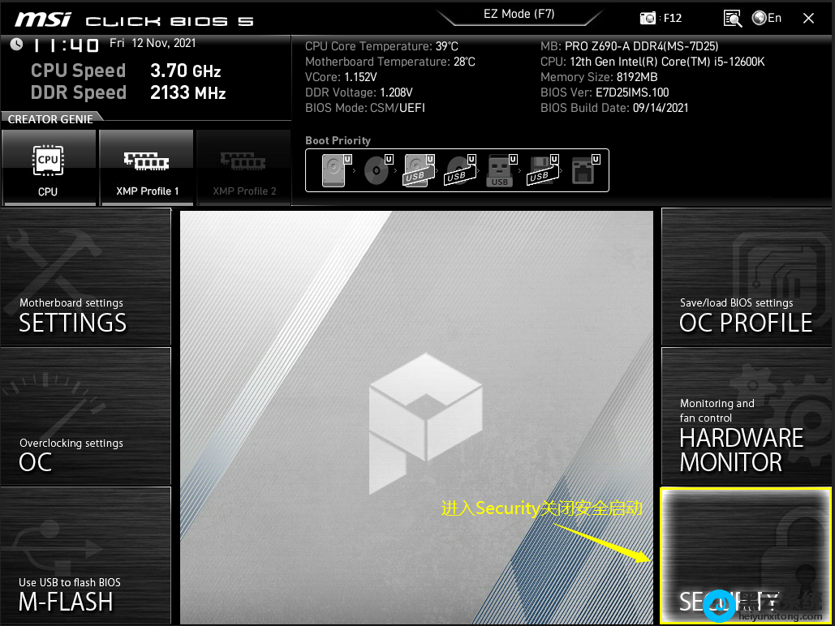The width and height of the screenshot is (835, 626).
Task: Open OC PROFILE to save/load BIOS settings
Action: [x=747, y=277]
